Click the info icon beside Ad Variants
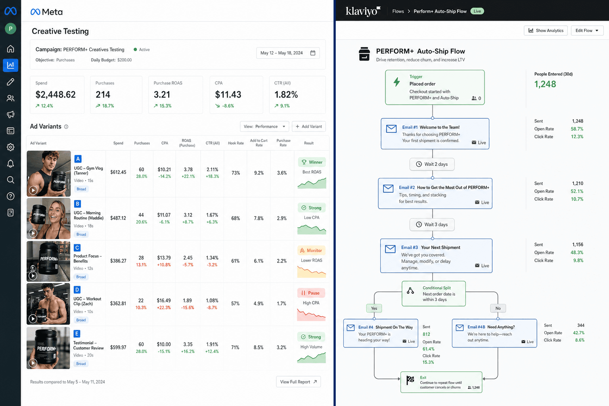The width and height of the screenshot is (609, 406). tap(66, 127)
